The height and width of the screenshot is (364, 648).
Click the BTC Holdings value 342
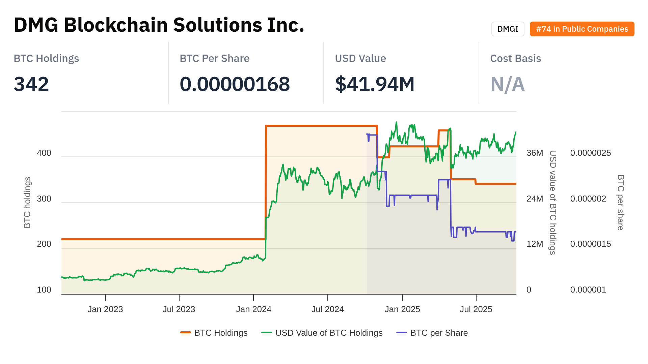pyautogui.click(x=31, y=84)
